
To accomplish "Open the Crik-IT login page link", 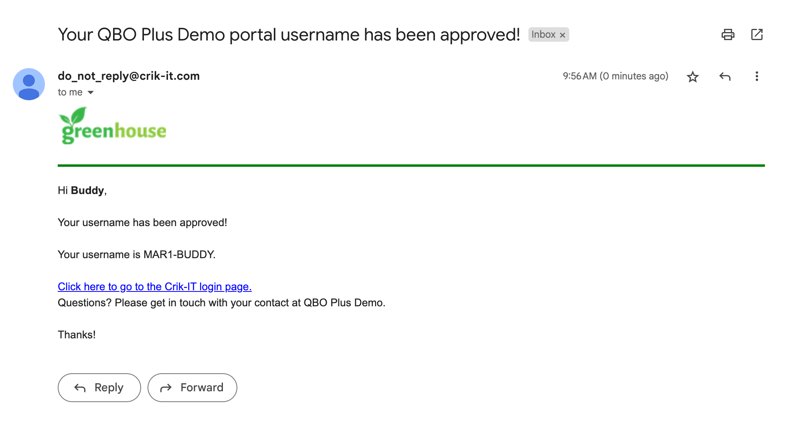I will click(154, 287).
